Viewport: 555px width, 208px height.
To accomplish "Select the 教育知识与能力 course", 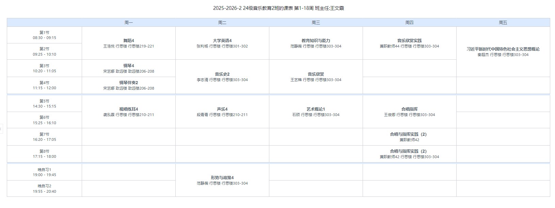I will click(x=316, y=43).
